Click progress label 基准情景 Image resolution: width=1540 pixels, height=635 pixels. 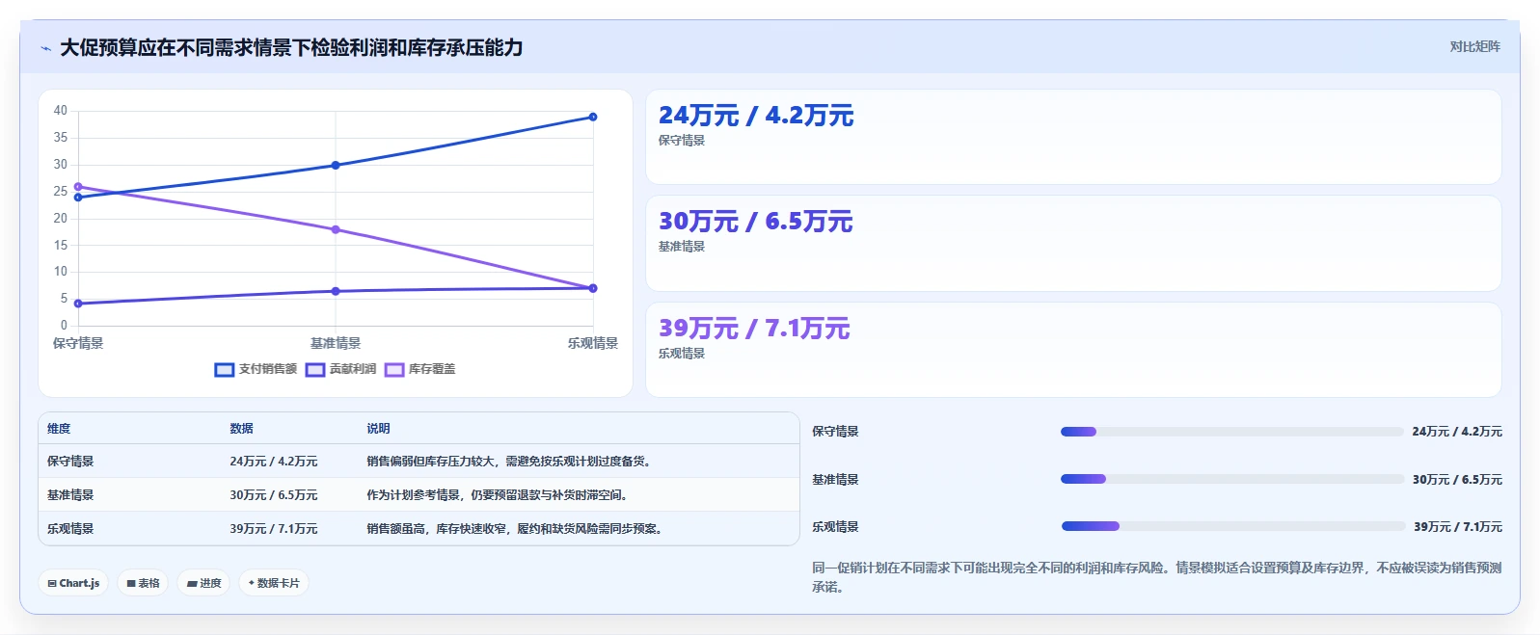(x=835, y=480)
